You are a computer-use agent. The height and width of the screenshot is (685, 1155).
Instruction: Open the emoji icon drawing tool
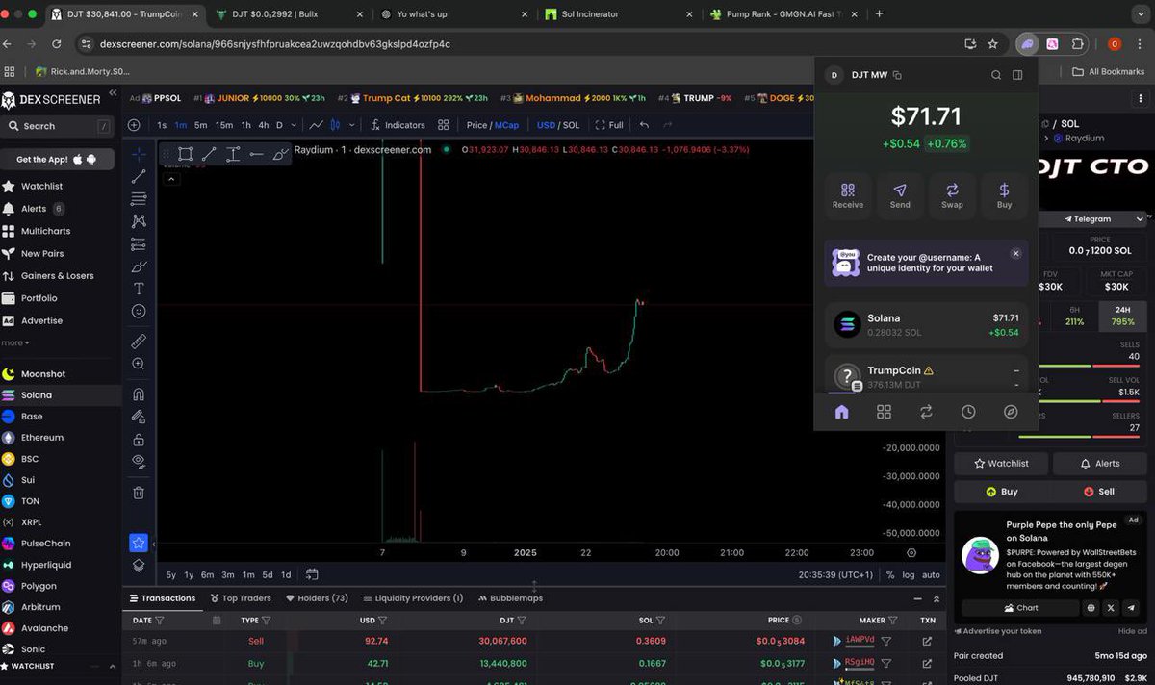pos(139,311)
